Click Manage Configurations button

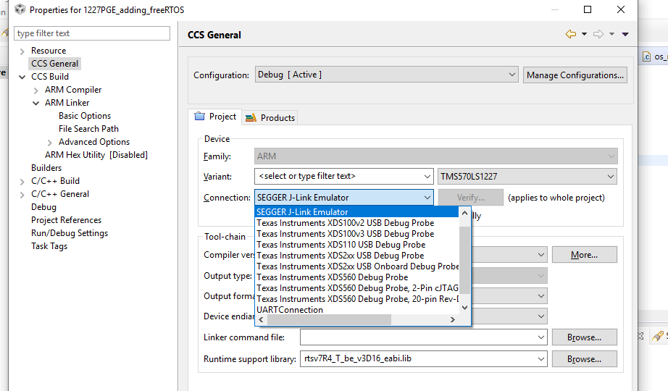point(575,75)
